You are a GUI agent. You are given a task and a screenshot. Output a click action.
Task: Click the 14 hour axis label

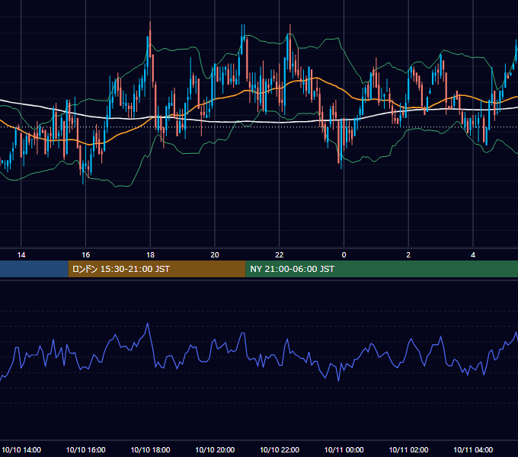click(x=21, y=255)
